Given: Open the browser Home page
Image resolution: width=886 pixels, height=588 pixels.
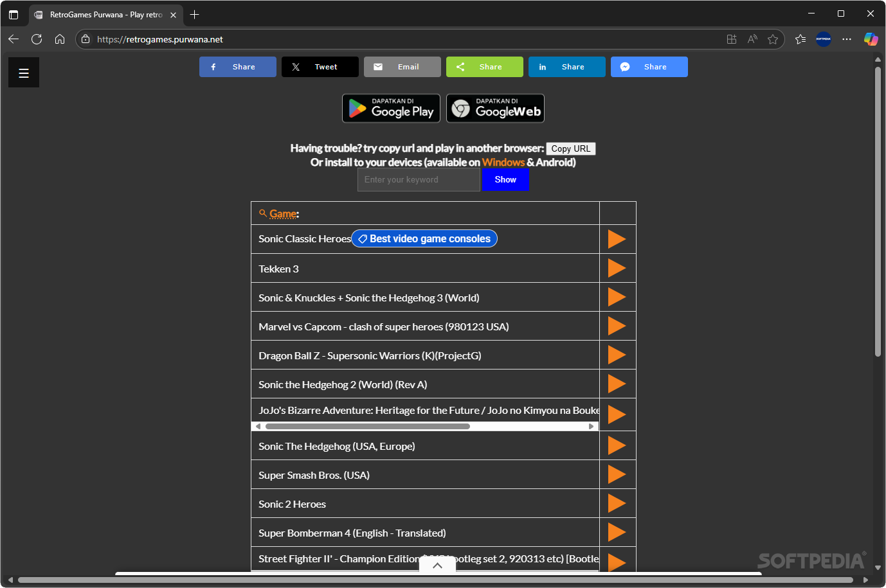Looking at the screenshot, I should click(x=60, y=39).
